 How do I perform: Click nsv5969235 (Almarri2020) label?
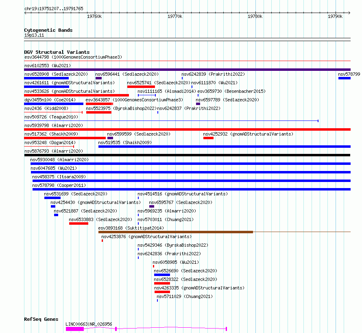[167, 211]
